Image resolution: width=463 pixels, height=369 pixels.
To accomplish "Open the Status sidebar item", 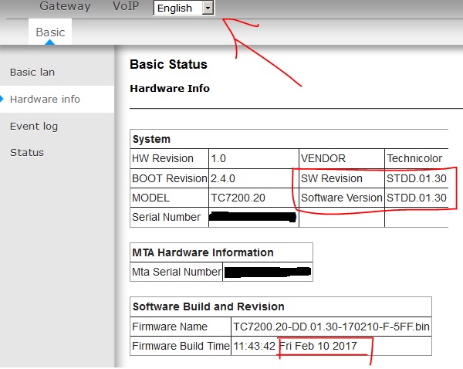I will (x=27, y=152).
